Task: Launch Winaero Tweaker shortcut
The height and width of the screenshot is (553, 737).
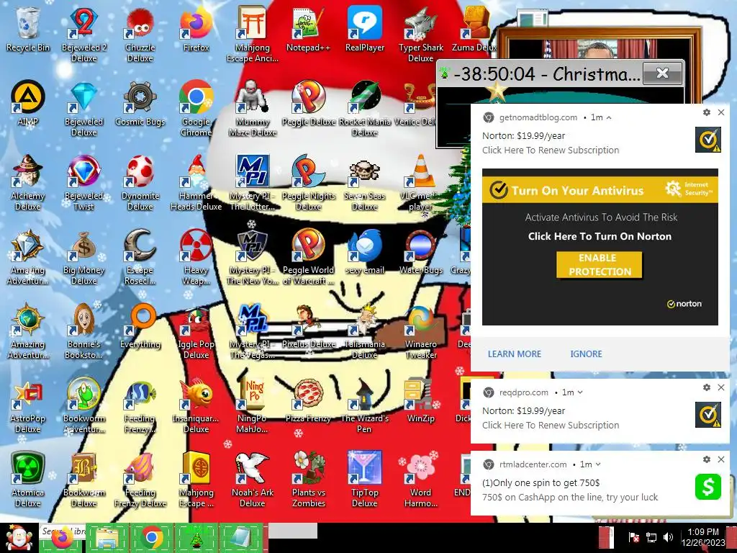Action: click(x=420, y=331)
